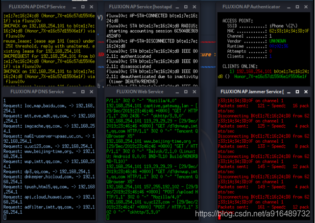315x223 pixels.
Task: Click the SSID value iPhone \(2\)
Action: pos(283,26)
